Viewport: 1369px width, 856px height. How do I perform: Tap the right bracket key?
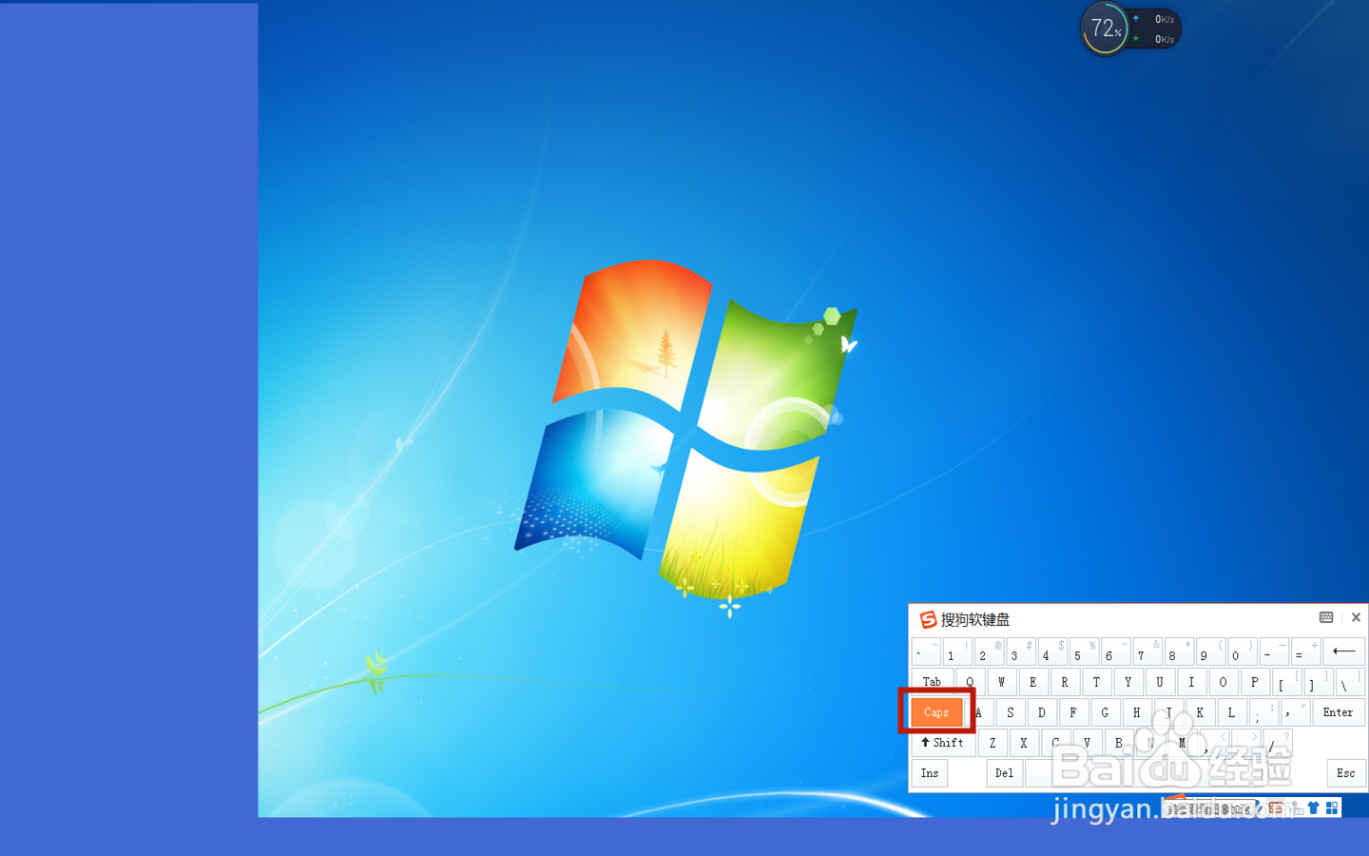point(1319,682)
